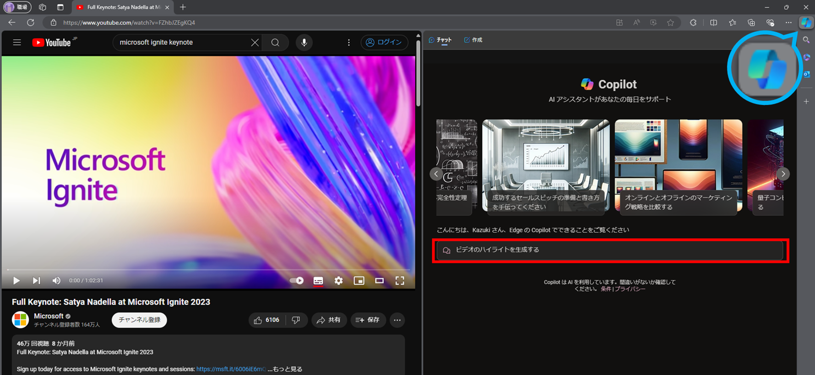Play the Microsoft Ignite video

(x=16, y=281)
